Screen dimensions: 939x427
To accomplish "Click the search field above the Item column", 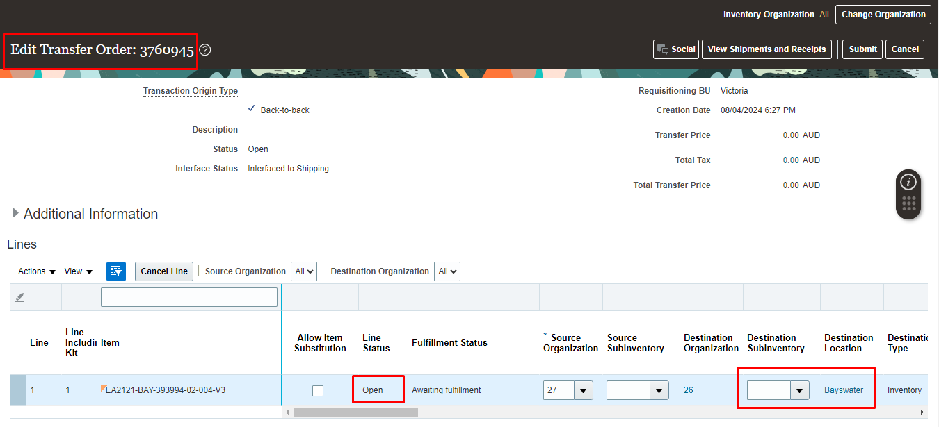I will click(x=188, y=296).
